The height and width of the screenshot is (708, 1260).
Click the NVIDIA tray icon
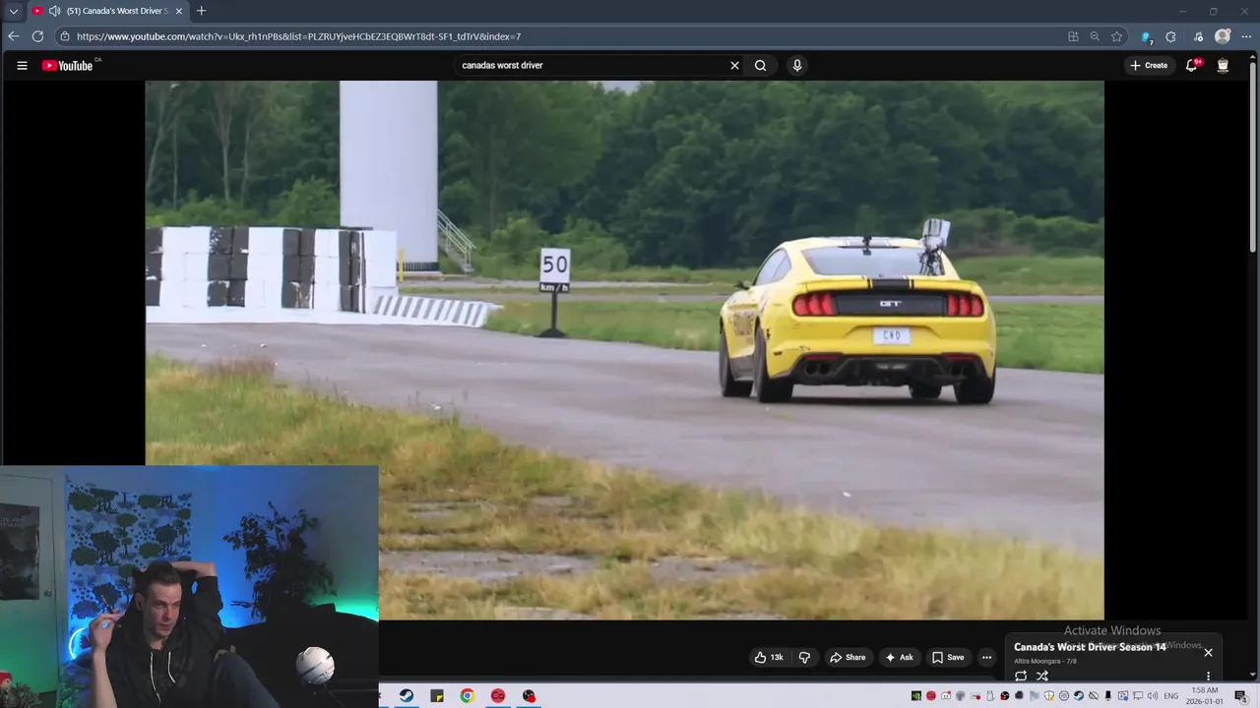tap(916, 696)
